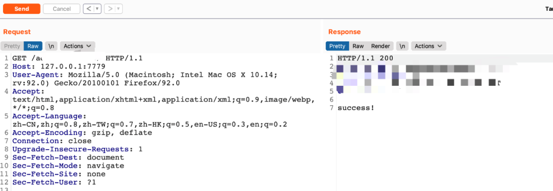Screen dimensions: 553x191
Task: Click the Sec-Fetch-Mode navigate line
Action: (68, 165)
